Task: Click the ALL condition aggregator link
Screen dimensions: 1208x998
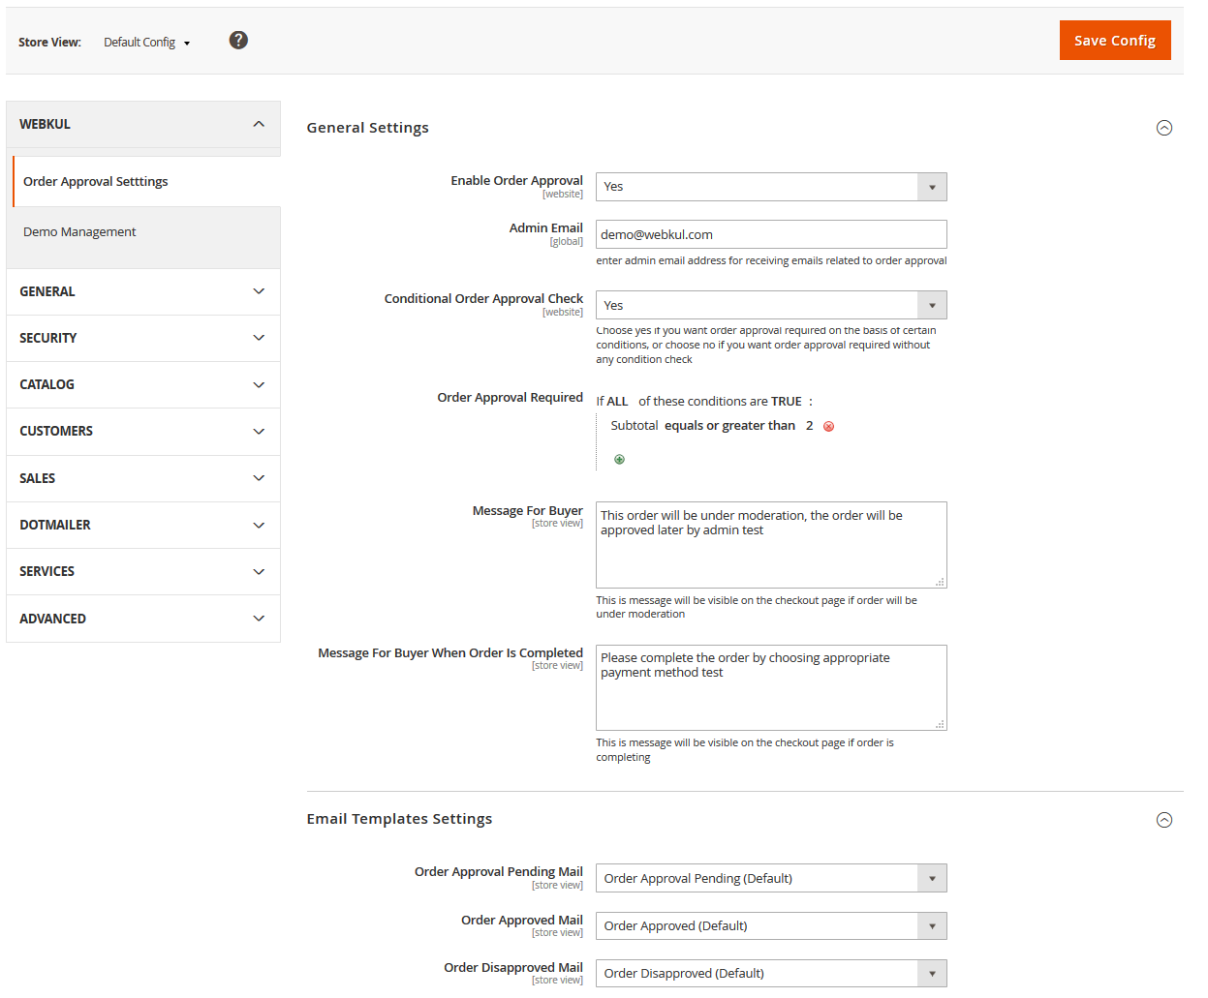Action: (x=617, y=402)
